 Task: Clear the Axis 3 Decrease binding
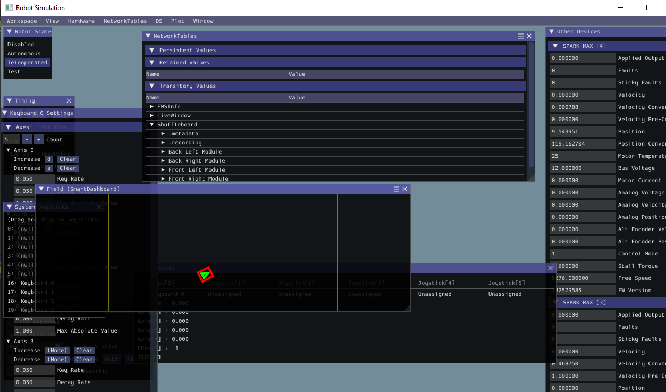pos(84,360)
